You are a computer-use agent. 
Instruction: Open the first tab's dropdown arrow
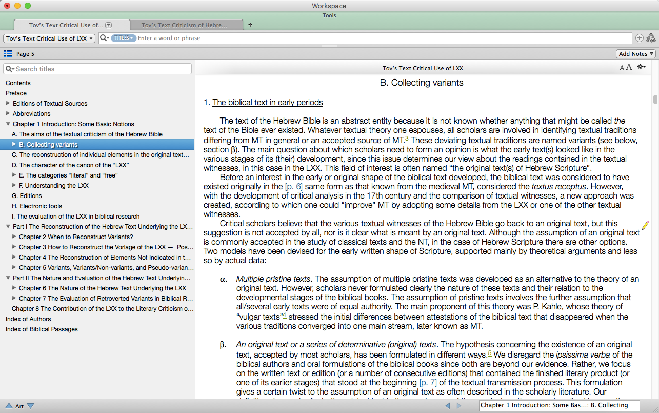[x=108, y=25]
